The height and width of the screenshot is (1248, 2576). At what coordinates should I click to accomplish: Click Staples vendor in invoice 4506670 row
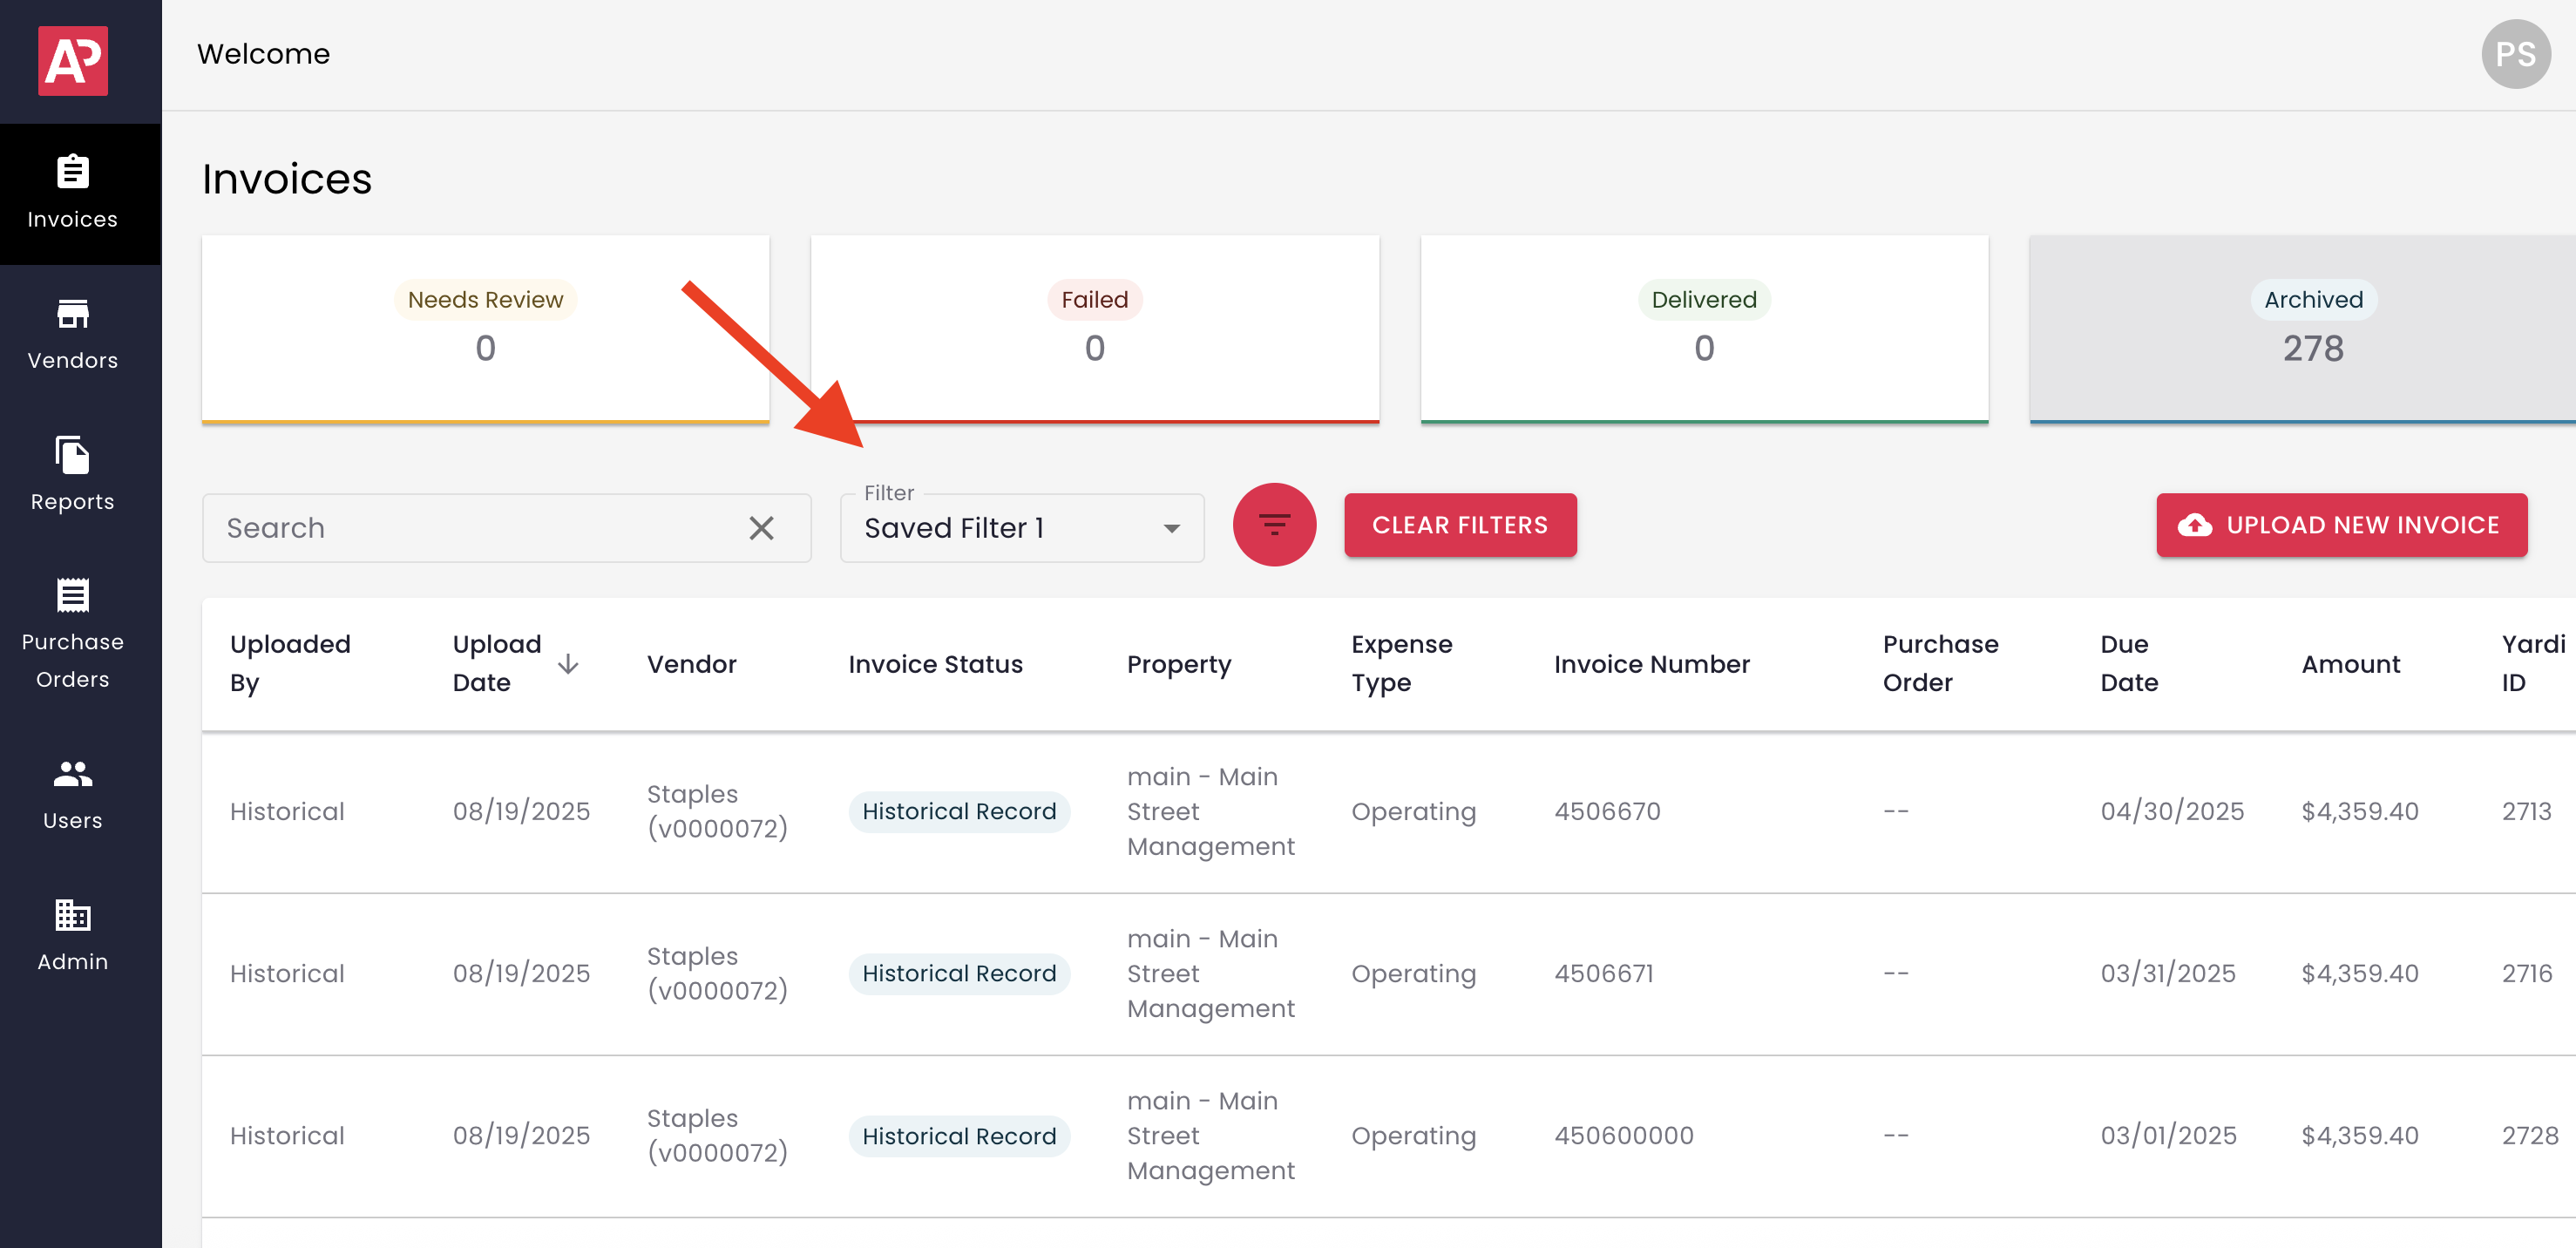[x=717, y=811]
